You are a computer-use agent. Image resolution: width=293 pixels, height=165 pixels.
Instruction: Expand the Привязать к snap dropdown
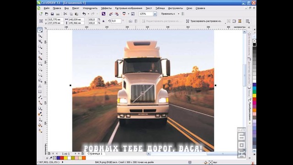[179, 14]
